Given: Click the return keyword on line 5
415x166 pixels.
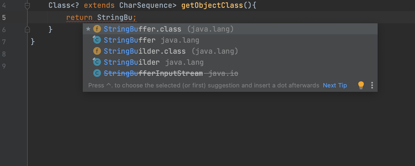Looking at the screenshot, I should [79, 18].
